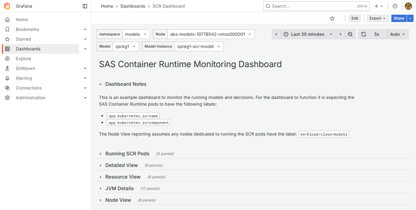Click the SAS Container Runtime Monitoring Dashboard title

(190, 65)
